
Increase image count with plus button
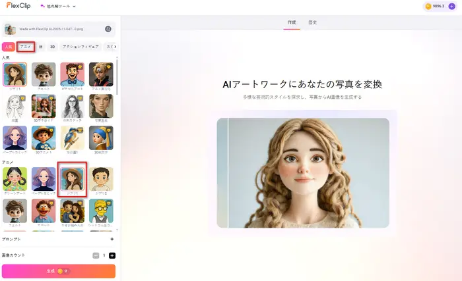pos(112,255)
